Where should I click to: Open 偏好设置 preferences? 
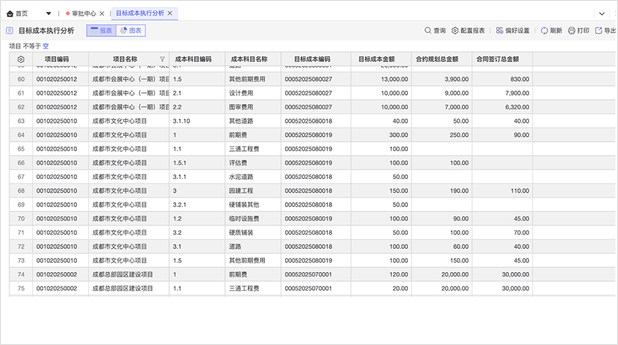tap(500, 31)
